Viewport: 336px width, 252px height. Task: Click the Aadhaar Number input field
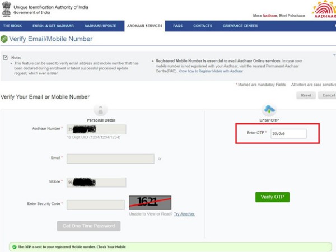(x=96, y=129)
